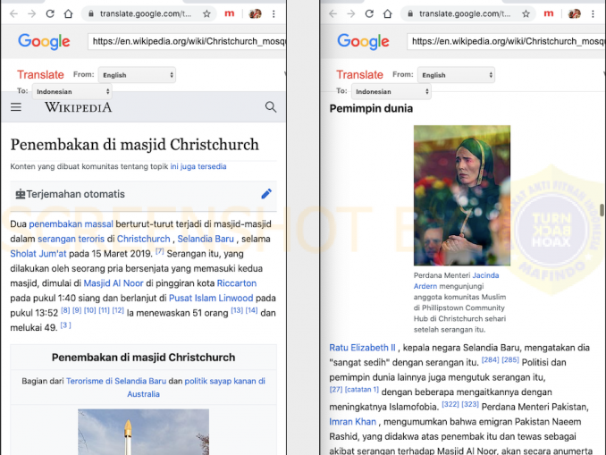Open 'penembakan massal' link
Screen dimensions: 606x455
click(72, 223)
